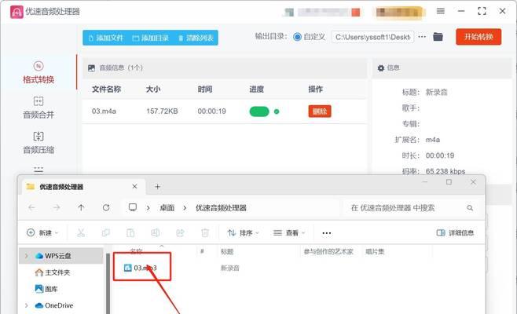Expand the chevron after 桌面 breadcrumb

click(185, 208)
